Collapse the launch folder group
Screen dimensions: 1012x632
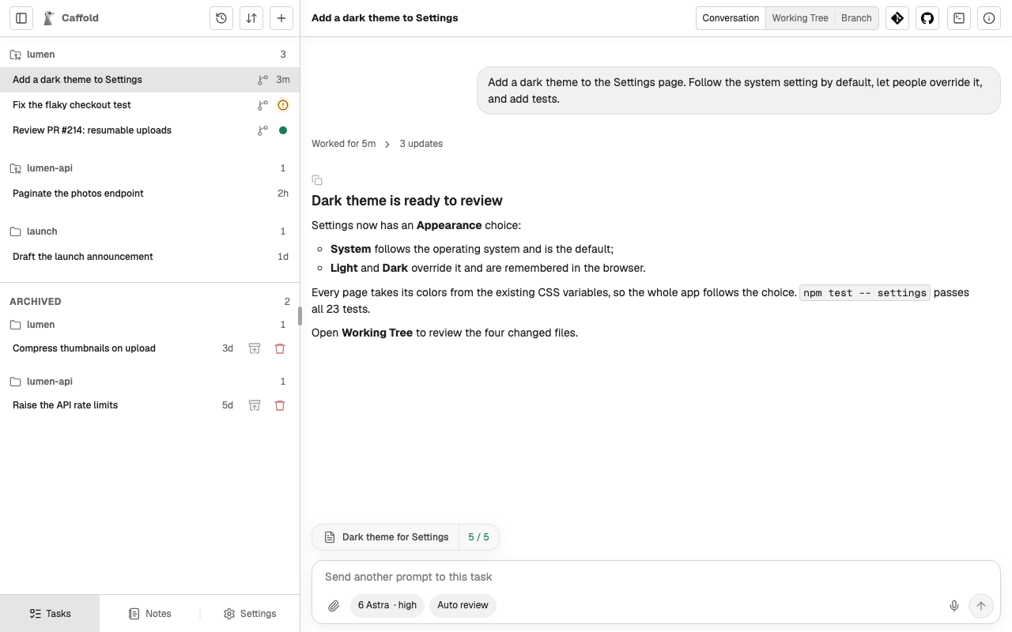tap(149, 231)
